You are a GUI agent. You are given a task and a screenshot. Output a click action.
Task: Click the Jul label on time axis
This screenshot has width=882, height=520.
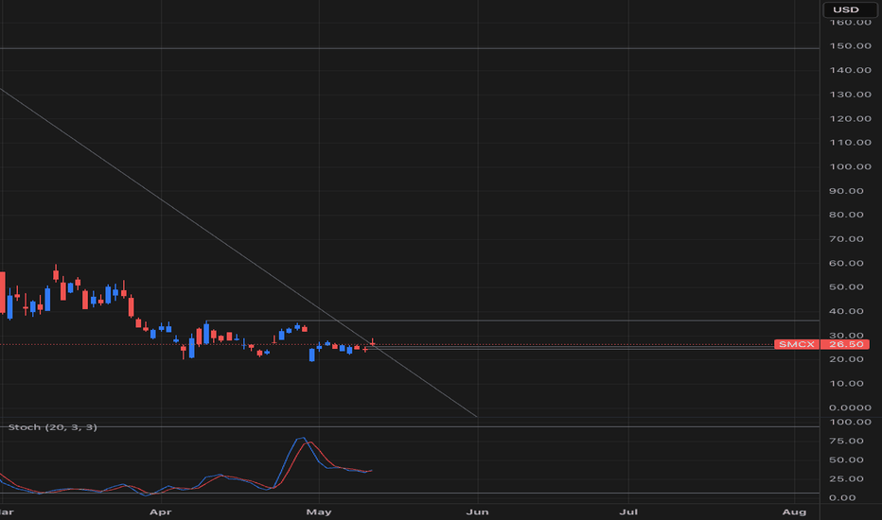tap(628, 512)
